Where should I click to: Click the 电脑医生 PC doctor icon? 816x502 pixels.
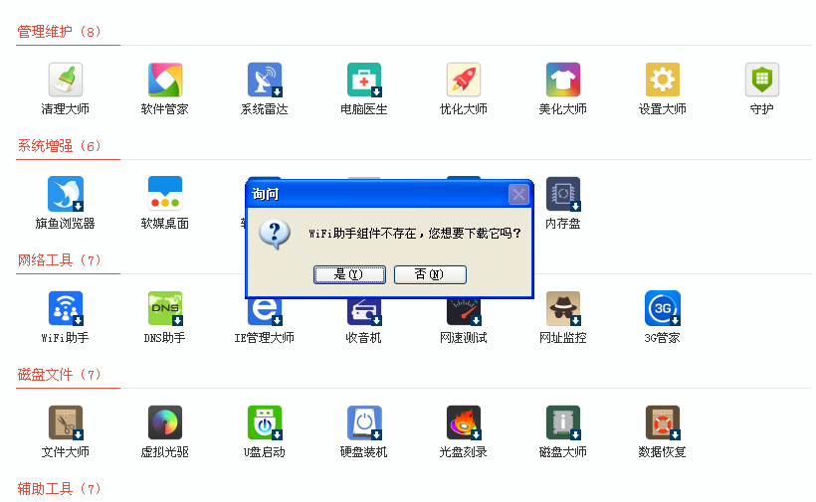[x=364, y=80]
